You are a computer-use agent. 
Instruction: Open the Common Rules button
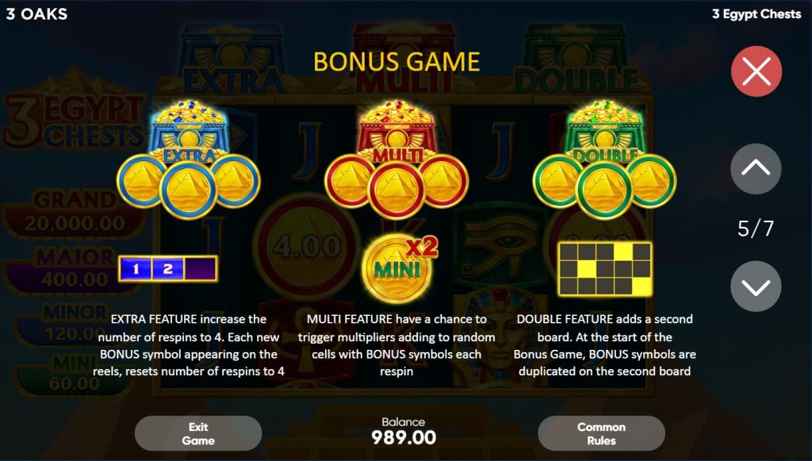(x=601, y=433)
